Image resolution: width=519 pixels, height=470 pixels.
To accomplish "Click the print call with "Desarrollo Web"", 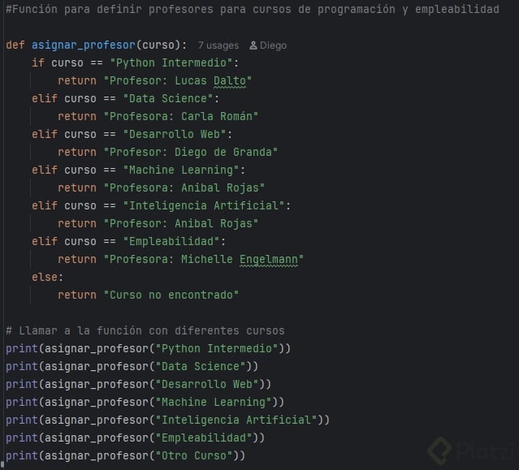I will click(138, 384).
